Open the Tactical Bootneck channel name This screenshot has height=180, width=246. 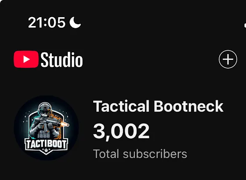[x=158, y=106]
